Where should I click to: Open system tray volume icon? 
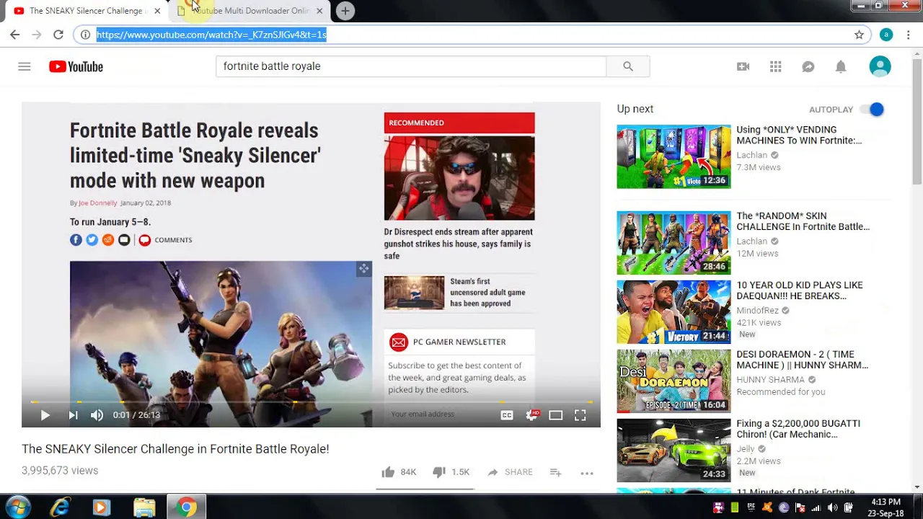coord(832,507)
